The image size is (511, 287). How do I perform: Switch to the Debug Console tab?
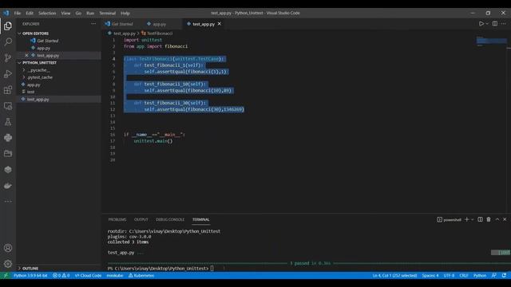pyautogui.click(x=170, y=220)
